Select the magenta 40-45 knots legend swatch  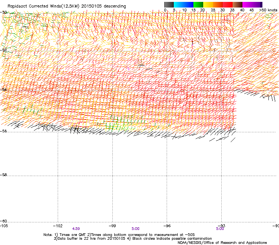click(247, 5)
